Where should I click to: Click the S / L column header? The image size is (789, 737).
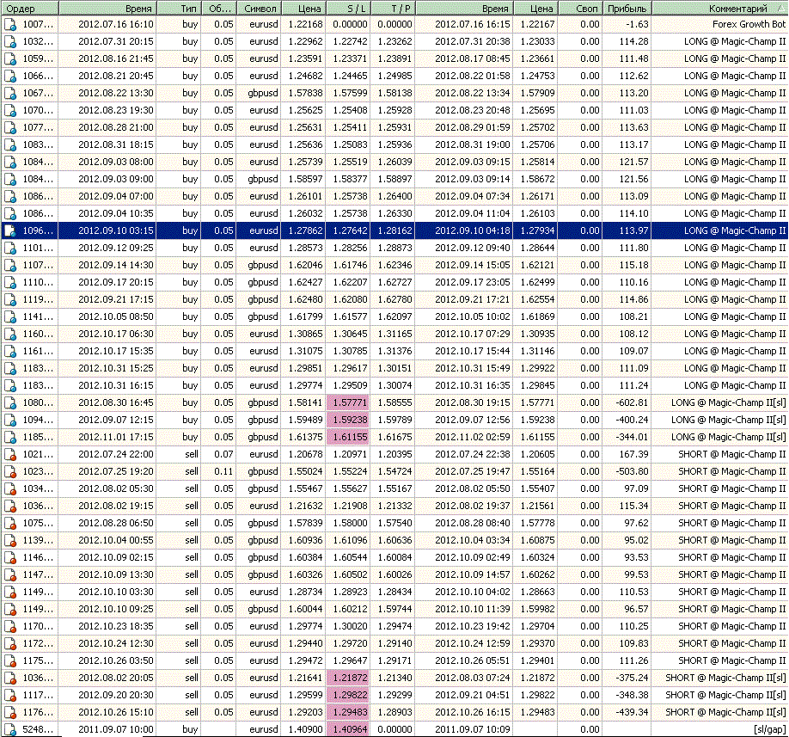tap(348, 8)
